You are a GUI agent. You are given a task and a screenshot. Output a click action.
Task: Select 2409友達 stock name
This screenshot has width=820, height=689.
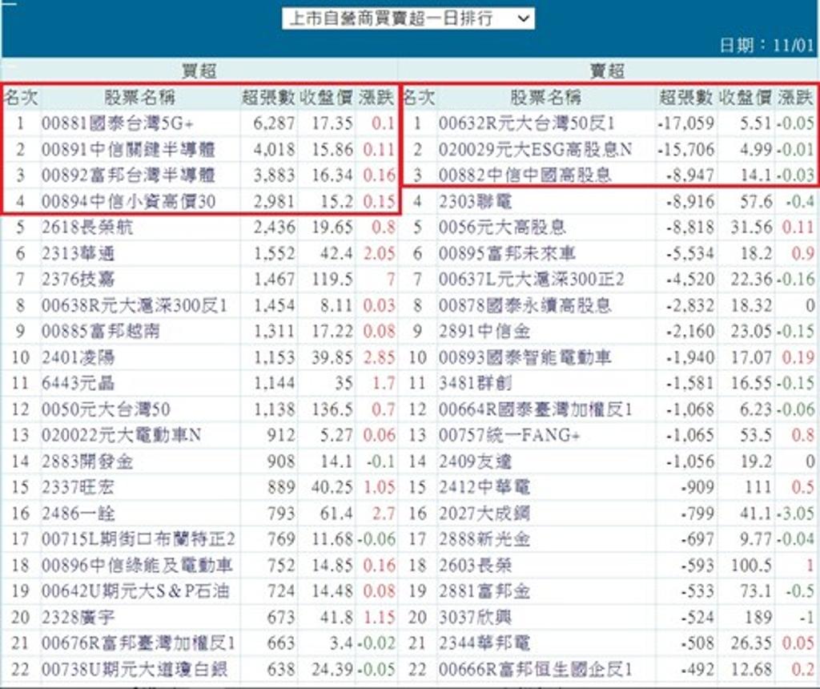click(475, 461)
